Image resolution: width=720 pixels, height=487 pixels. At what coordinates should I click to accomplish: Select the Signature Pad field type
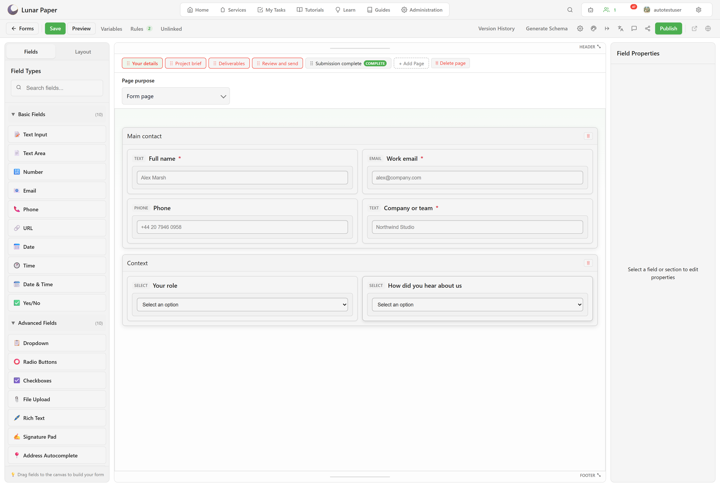(57, 437)
